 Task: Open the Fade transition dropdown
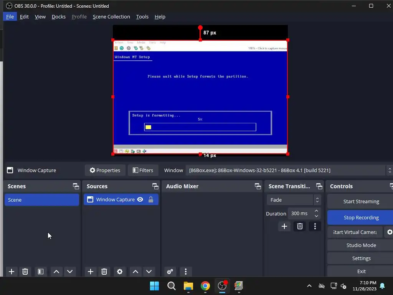point(294,200)
